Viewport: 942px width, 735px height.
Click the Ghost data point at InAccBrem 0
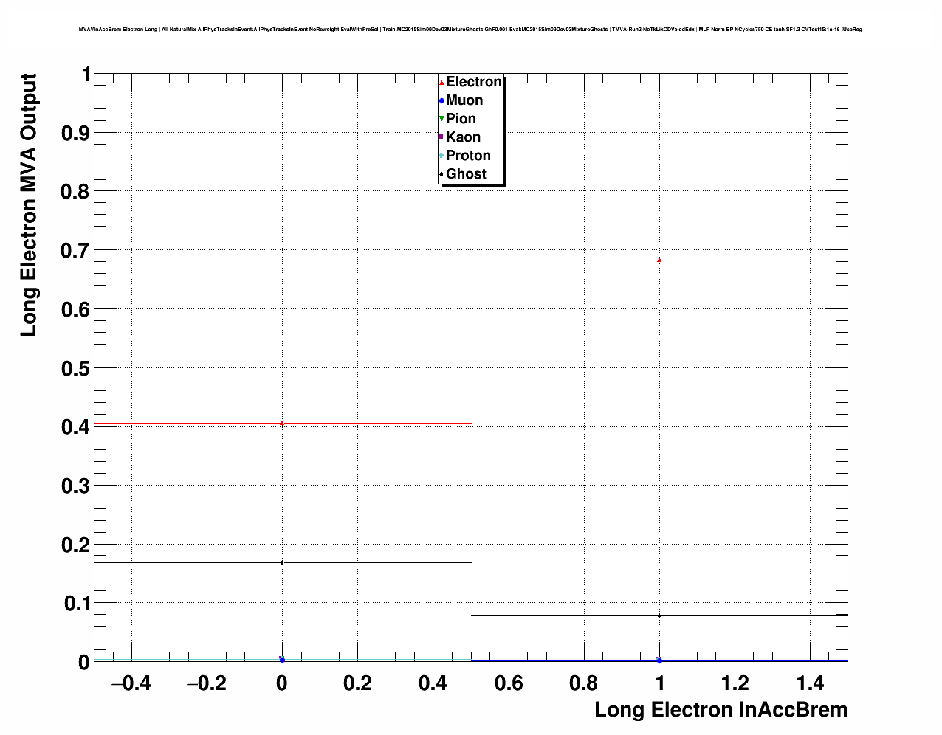pos(282,562)
